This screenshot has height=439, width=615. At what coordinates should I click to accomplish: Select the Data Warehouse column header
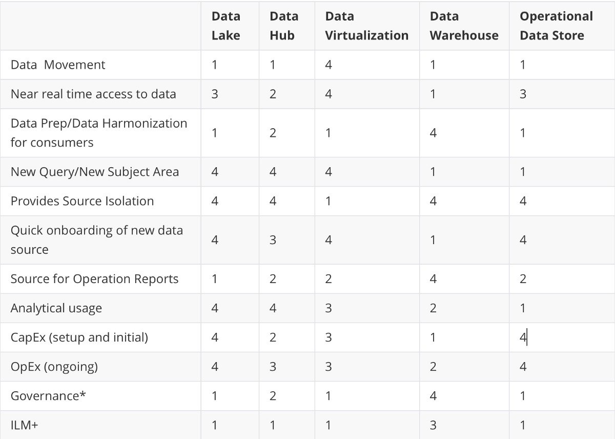click(464, 26)
